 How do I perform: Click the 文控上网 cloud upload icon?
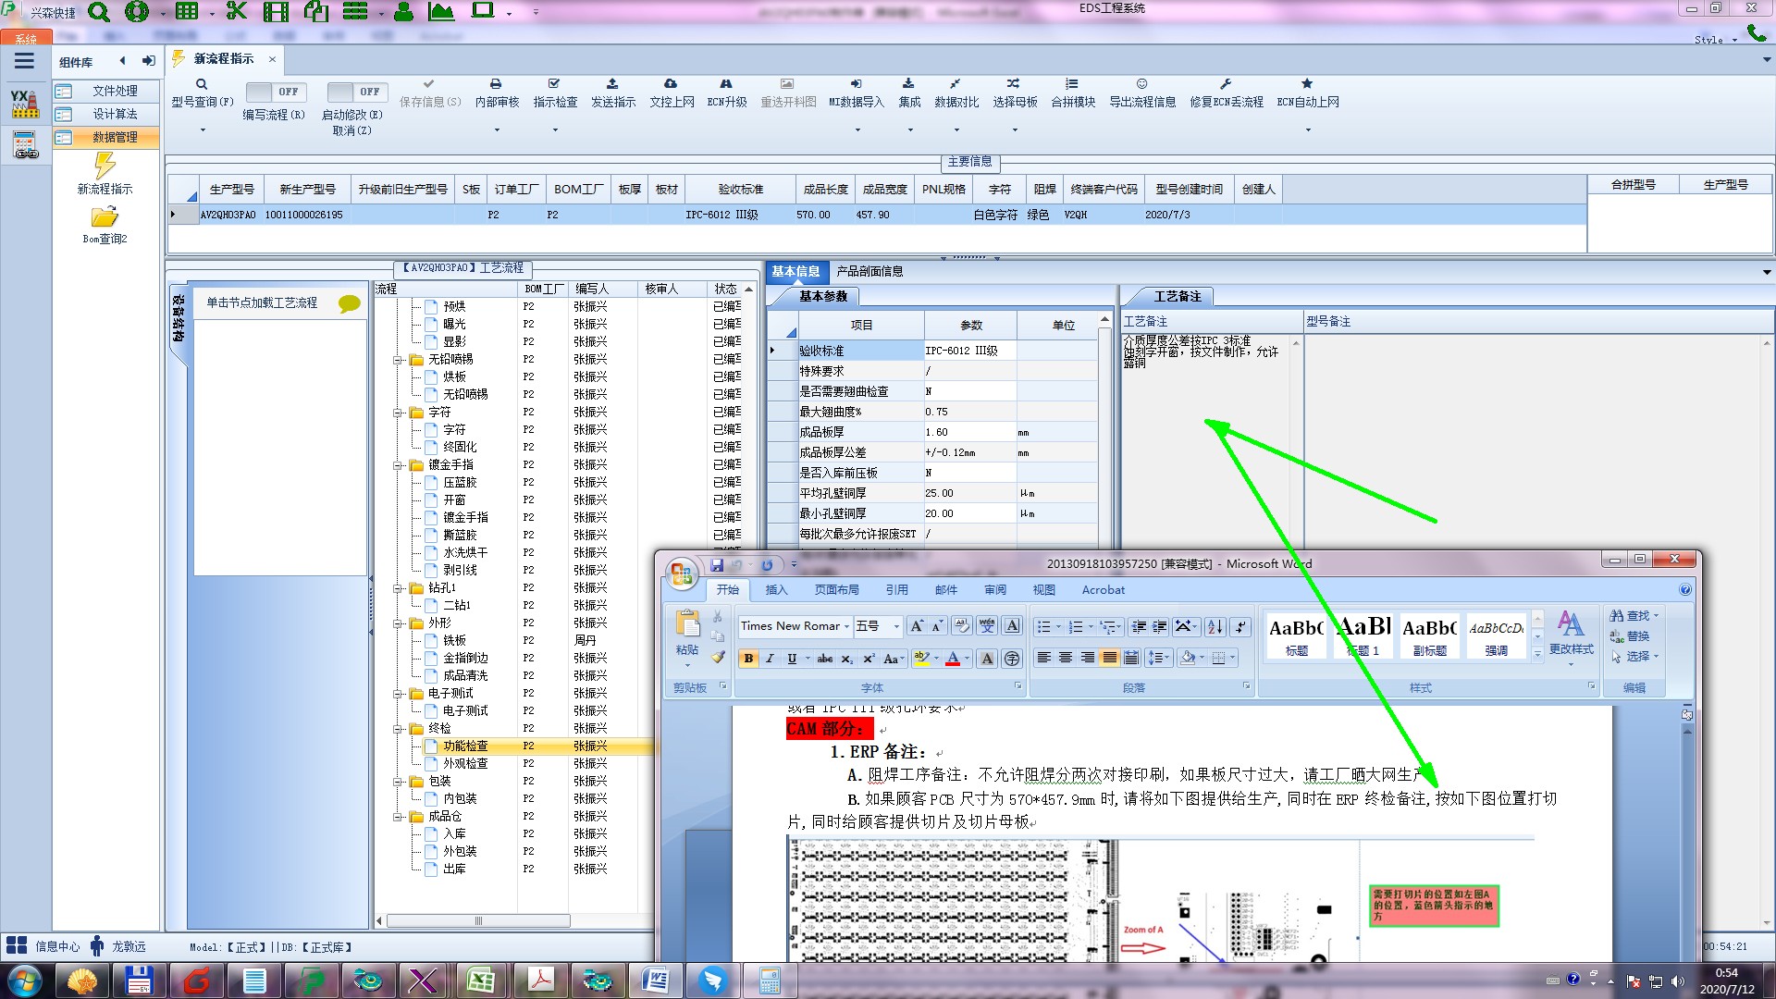[671, 84]
